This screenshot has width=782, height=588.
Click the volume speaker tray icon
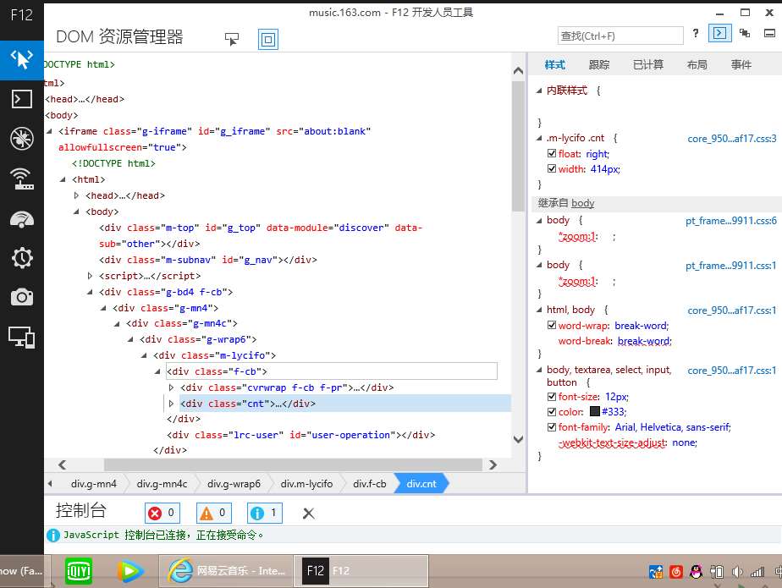pos(736,572)
